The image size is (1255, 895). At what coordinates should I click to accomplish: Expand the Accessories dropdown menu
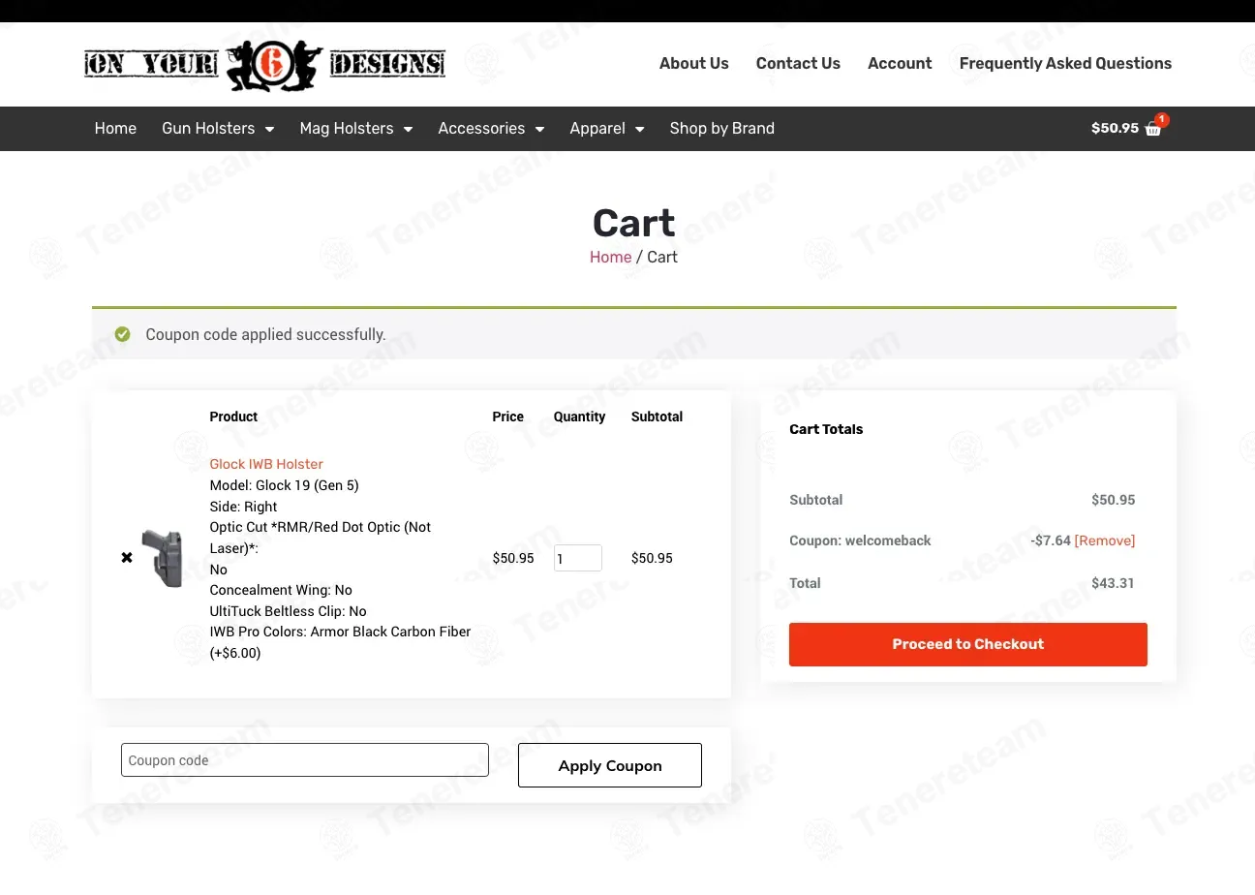click(491, 129)
